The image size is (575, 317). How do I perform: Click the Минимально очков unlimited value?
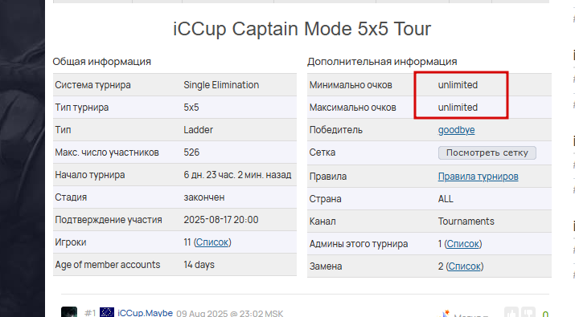coord(458,85)
